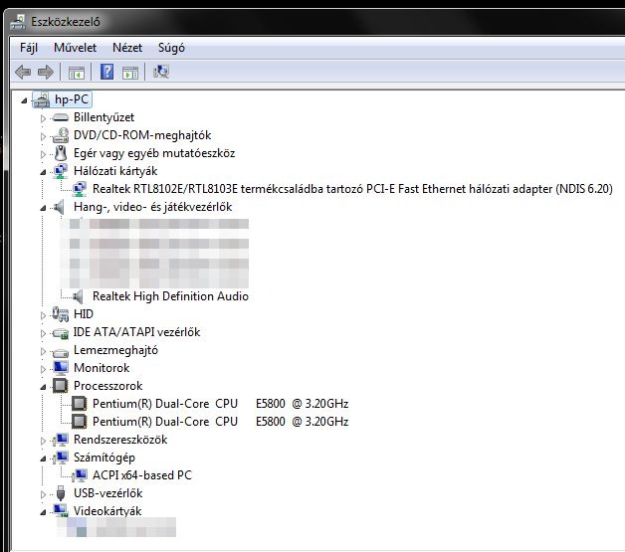Select first Pentium(R) Dual-Core CPU label
The image size is (625, 552).
(220, 404)
